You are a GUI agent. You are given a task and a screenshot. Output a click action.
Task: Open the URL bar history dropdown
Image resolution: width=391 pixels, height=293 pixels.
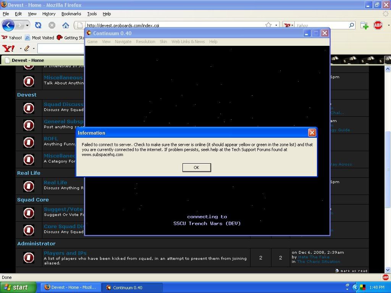tap(276, 25)
